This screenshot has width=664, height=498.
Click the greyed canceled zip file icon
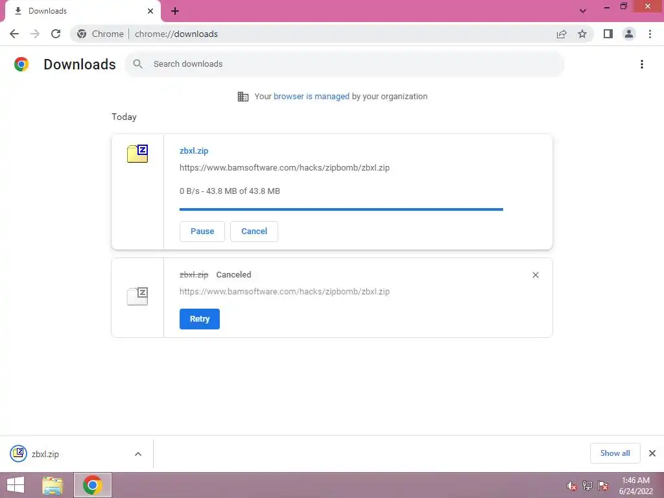[137, 296]
